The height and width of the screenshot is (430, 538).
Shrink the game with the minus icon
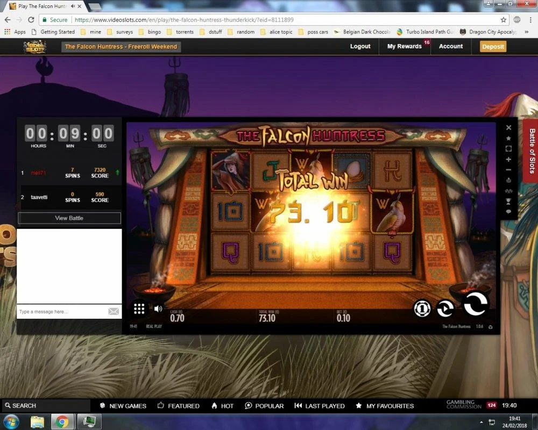coord(508,170)
